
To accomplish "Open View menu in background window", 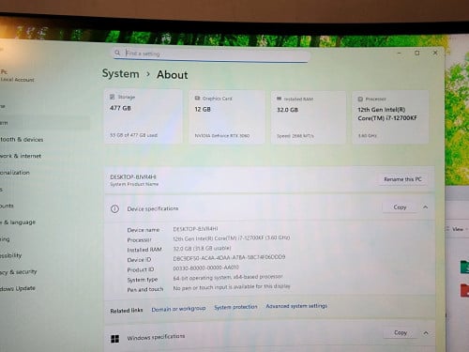I will pos(457,229).
